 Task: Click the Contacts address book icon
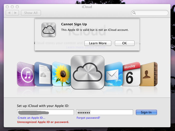coord(149,74)
